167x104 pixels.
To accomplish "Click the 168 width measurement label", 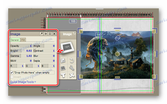I will point(73,21).
